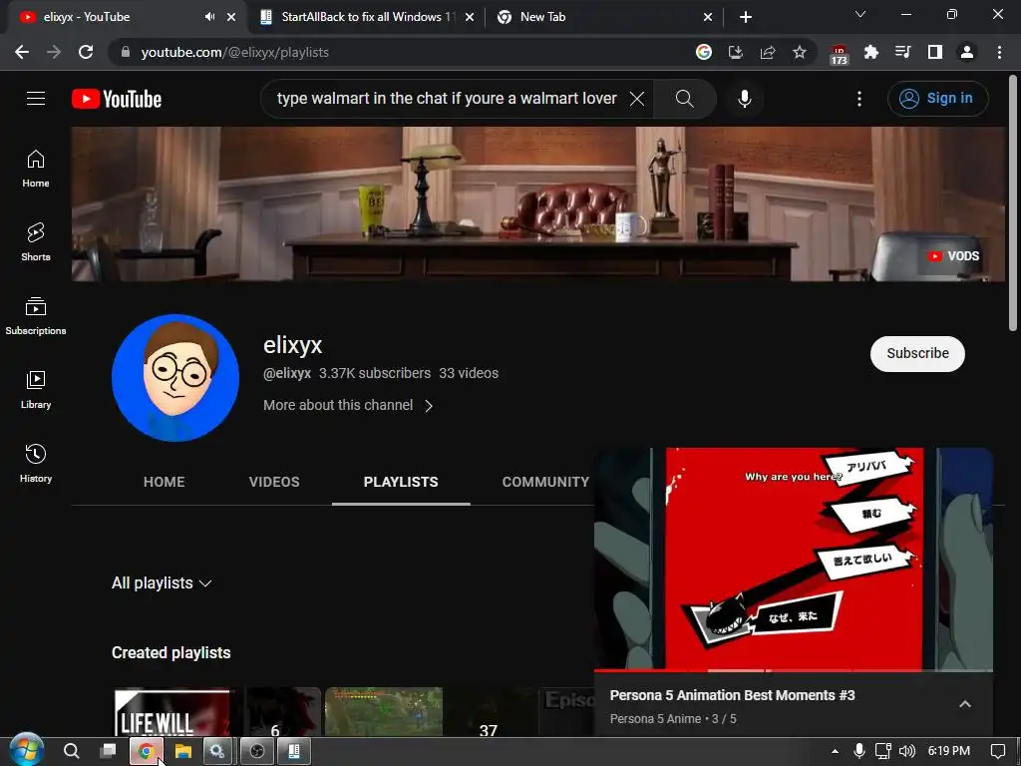Open the Chrome three-dot menu
This screenshot has height=766, width=1021.
[x=999, y=52]
